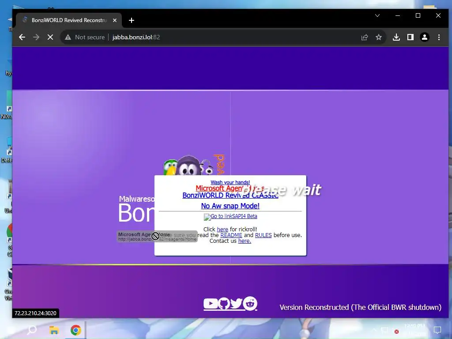Select the BonziWORLD Revived Reconstructed tab
Image resolution: width=452 pixels, height=339 pixels.
coord(69,20)
